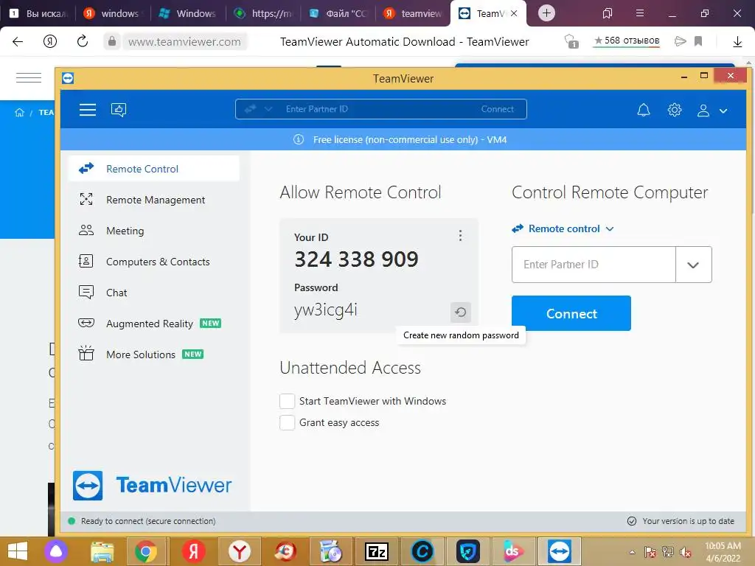This screenshot has height=566, width=755.
Task: Open the browser main menu lines
Action: [x=639, y=13]
